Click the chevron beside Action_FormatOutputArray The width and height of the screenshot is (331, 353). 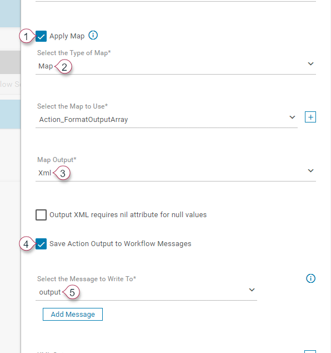pyautogui.click(x=292, y=117)
